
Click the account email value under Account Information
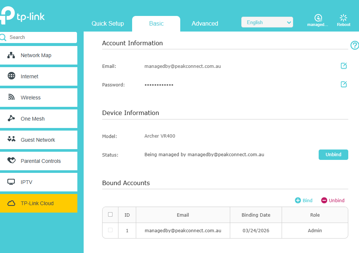tap(182, 66)
